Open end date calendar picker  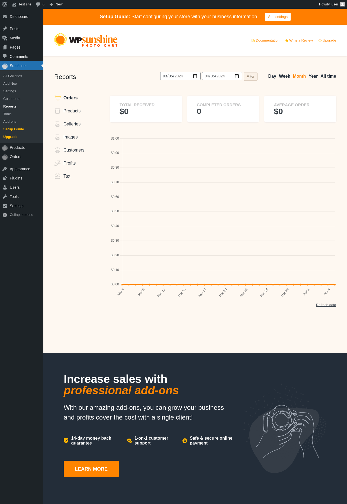(x=237, y=76)
